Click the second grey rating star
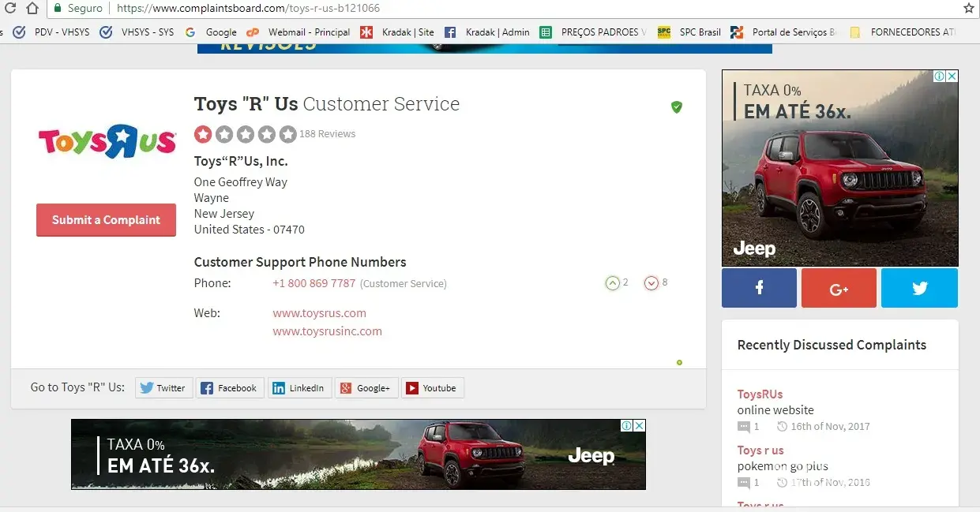This screenshot has height=512, width=980. coord(224,134)
